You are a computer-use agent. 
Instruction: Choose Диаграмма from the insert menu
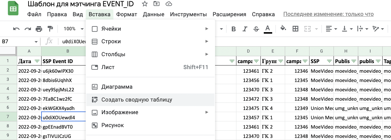[117, 87]
